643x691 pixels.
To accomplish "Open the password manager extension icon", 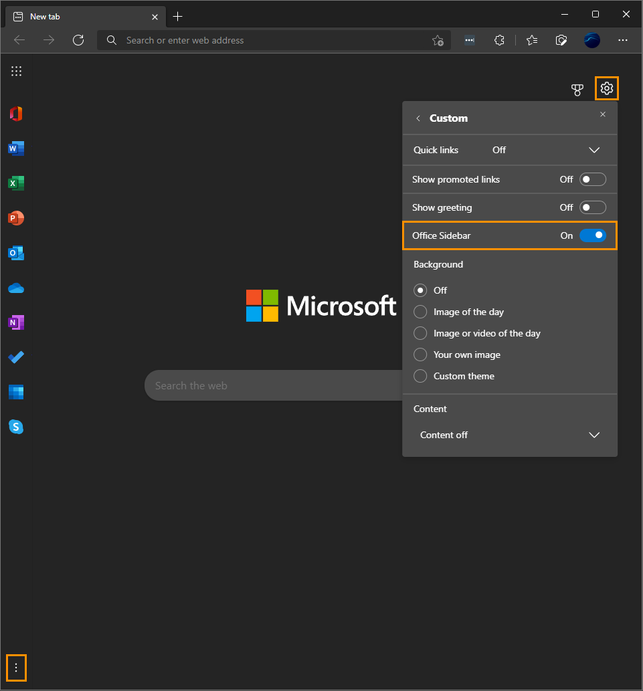I will pyautogui.click(x=470, y=41).
